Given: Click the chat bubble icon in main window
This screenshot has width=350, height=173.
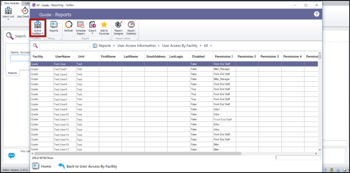Looking at the screenshot, I should coord(11,156).
